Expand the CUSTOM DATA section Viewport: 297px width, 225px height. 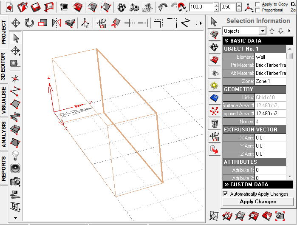pos(227,185)
